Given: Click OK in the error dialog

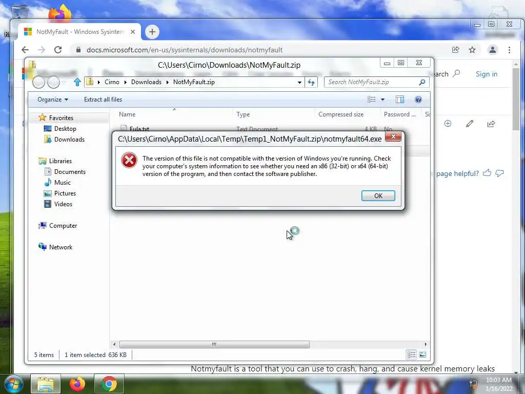Looking at the screenshot, I should [378, 195].
